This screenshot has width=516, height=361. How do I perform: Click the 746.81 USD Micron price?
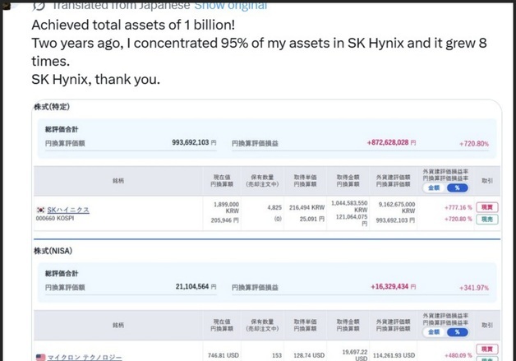223,355
